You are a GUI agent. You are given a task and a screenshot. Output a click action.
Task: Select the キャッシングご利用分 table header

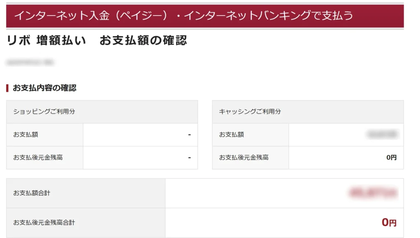[250, 111]
